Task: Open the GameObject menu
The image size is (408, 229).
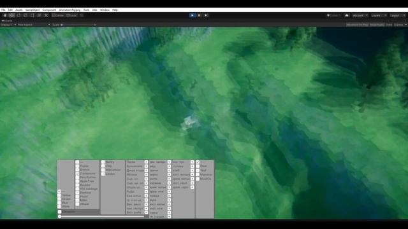Action: tap(33, 10)
